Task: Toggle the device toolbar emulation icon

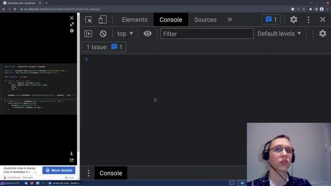Action: (x=102, y=20)
